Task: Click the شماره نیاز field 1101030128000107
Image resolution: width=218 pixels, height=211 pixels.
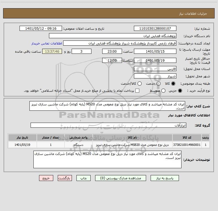Action: tap(155, 29)
